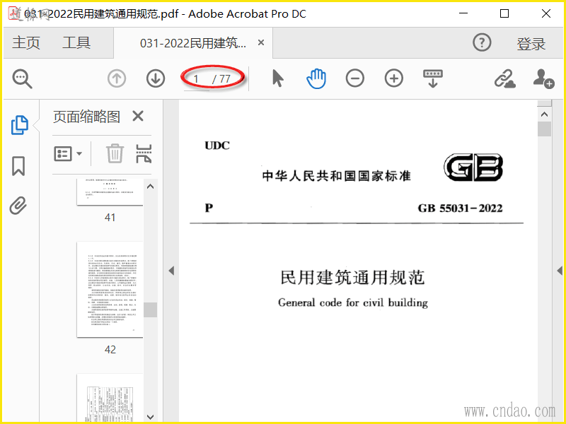Toggle page thumbnails panel icon

(x=20, y=125)
